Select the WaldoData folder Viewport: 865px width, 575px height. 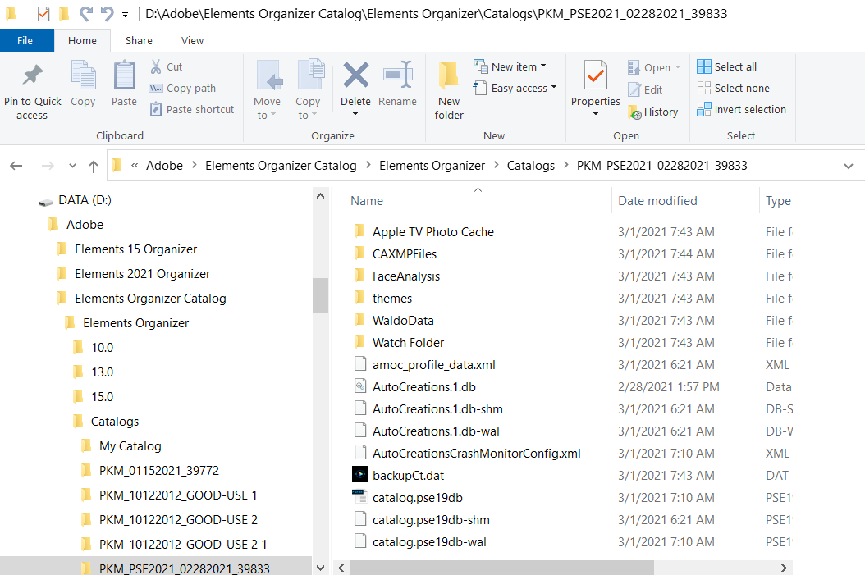pos(403,320)
